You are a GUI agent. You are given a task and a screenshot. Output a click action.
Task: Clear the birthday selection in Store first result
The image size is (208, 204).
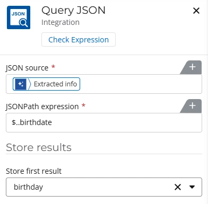pos(178,187)
